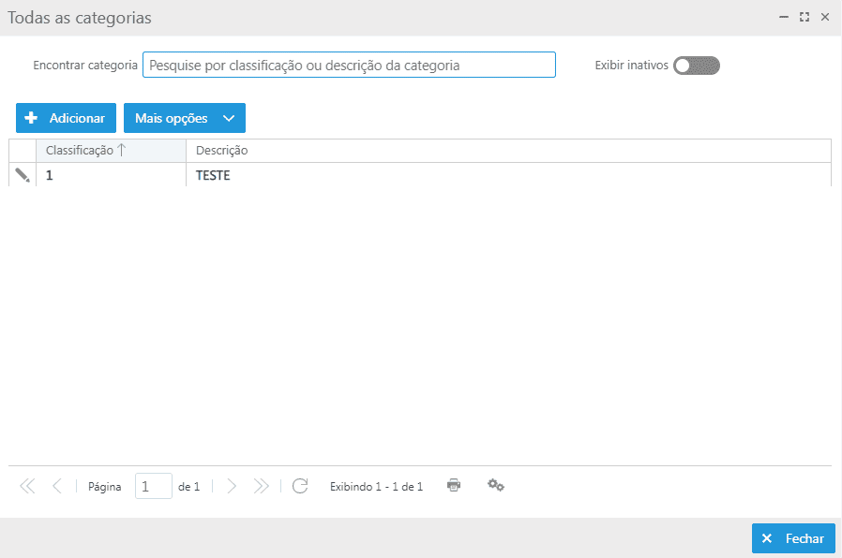
Task: Open grid settings via the gears icon
Action: tap(496, 485)
